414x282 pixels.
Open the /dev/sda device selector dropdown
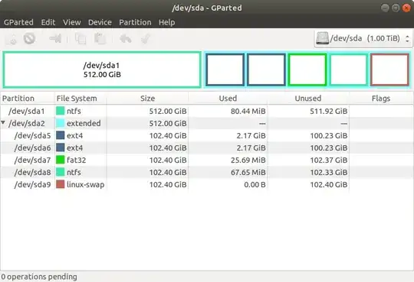point(363,39)
